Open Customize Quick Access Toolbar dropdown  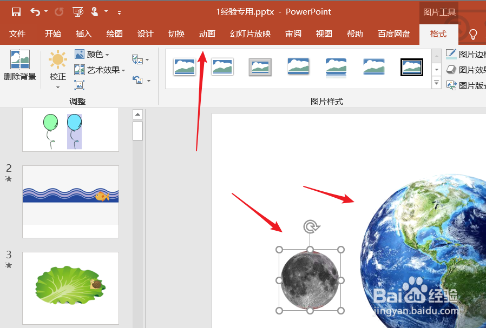[119, 12]
